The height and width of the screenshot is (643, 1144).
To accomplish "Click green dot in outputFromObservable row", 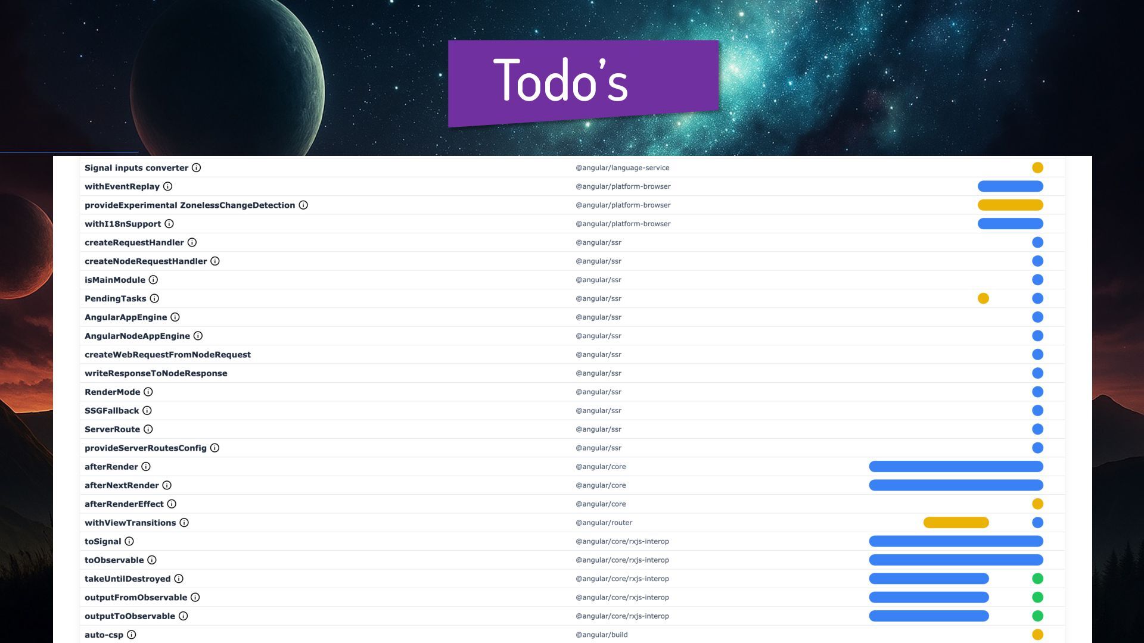I will click(x=1037, y=597).
